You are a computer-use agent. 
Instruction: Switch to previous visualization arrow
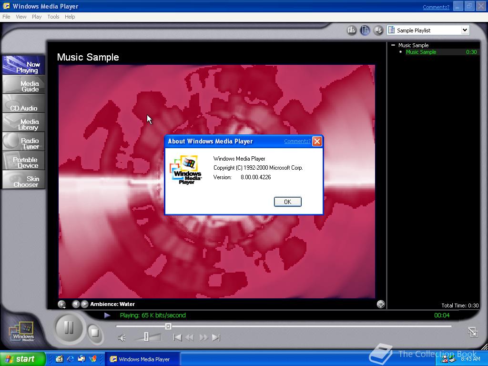76,304
